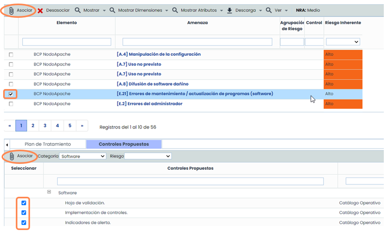Screen dimensions: 385x232
Task: Uncheck the Hoja de validación checkbox
Action: pos(24,203)
